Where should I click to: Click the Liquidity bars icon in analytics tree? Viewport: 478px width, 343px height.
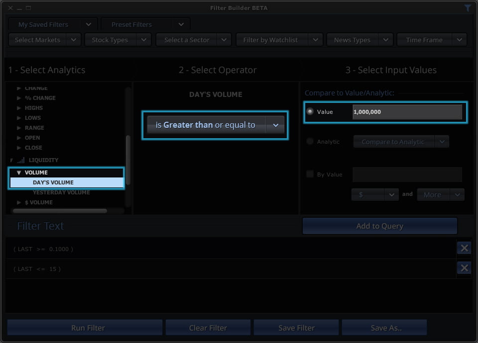tap(21, 160)
